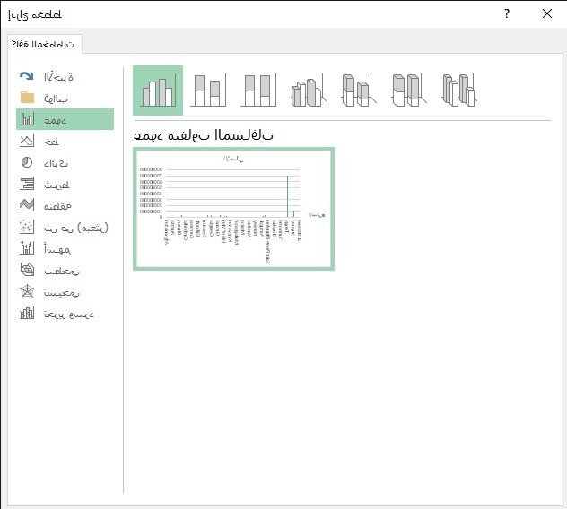Select the 3-D Clustered Column subtype
Viewport: 567px width, 509px height.
pos(308,91)
